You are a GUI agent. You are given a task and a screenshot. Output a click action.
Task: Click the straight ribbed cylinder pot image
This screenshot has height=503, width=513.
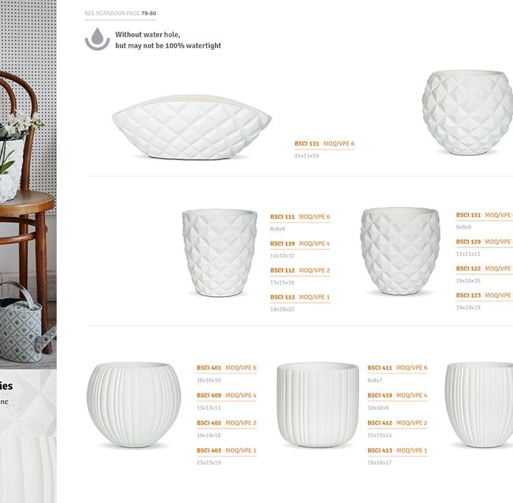(317, 405)
